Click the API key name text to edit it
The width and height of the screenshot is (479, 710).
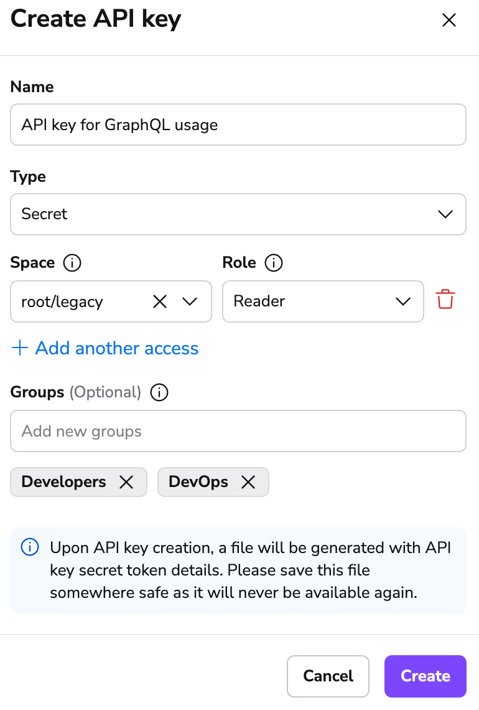point(119,125)
